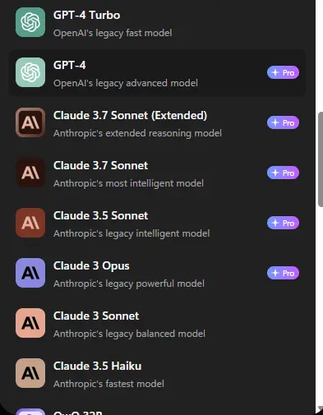Viewport: 323px width, 415px height.
Task: Click the purple Claude 3 Opus icon
Action: tap(30, 273)
